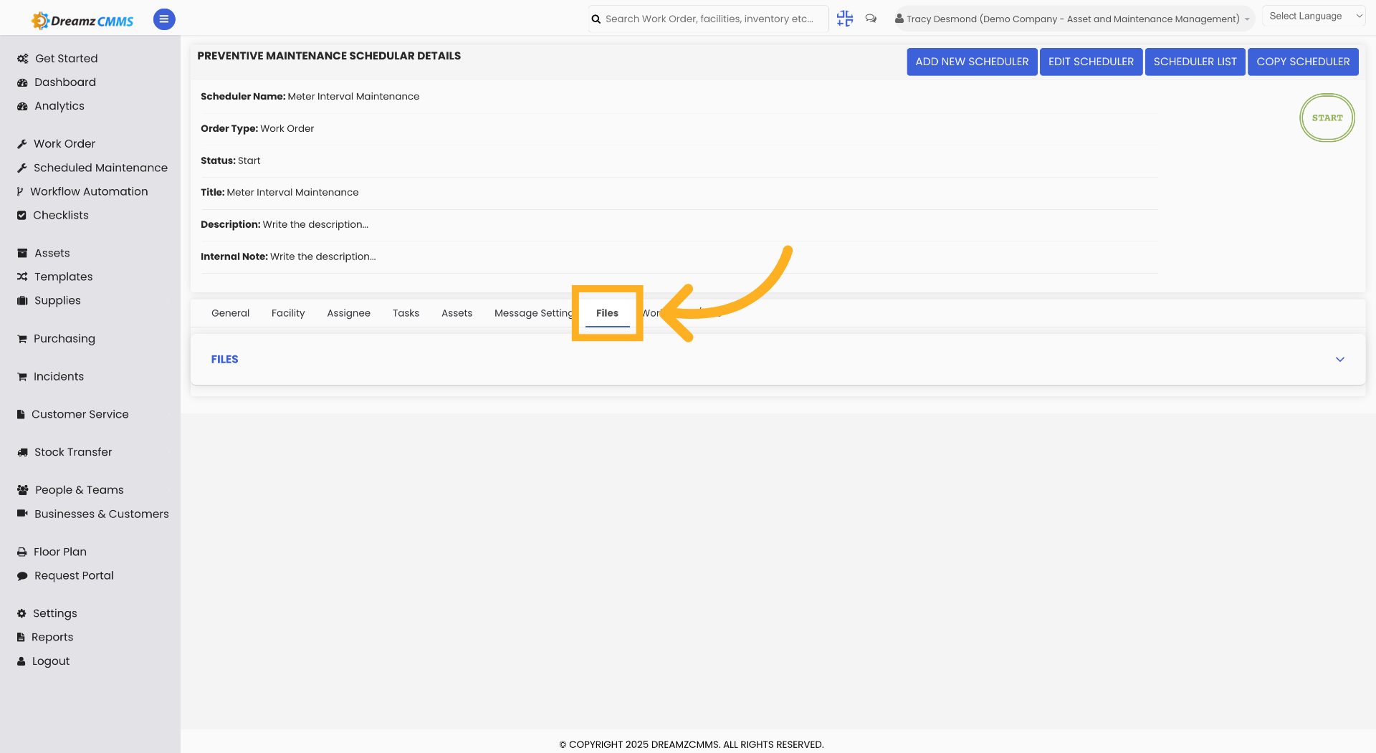Go to Dashboard sidebar link
Image resolution: width=1376 pixels, height=753 pixels.
click(65, 82)
